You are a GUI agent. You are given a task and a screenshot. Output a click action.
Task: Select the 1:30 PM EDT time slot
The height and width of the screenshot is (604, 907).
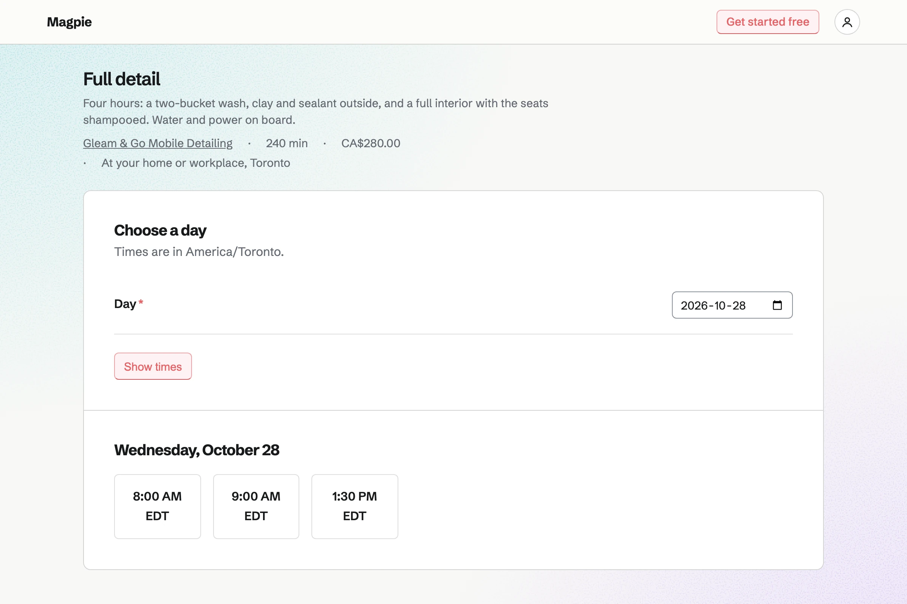click(x=354, y=507)
